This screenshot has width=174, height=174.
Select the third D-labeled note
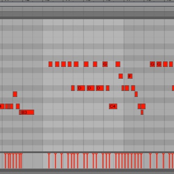pos(100,88)
